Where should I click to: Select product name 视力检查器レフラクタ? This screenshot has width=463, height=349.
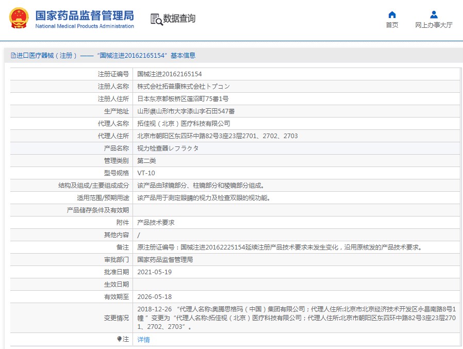tap(168, 148)
